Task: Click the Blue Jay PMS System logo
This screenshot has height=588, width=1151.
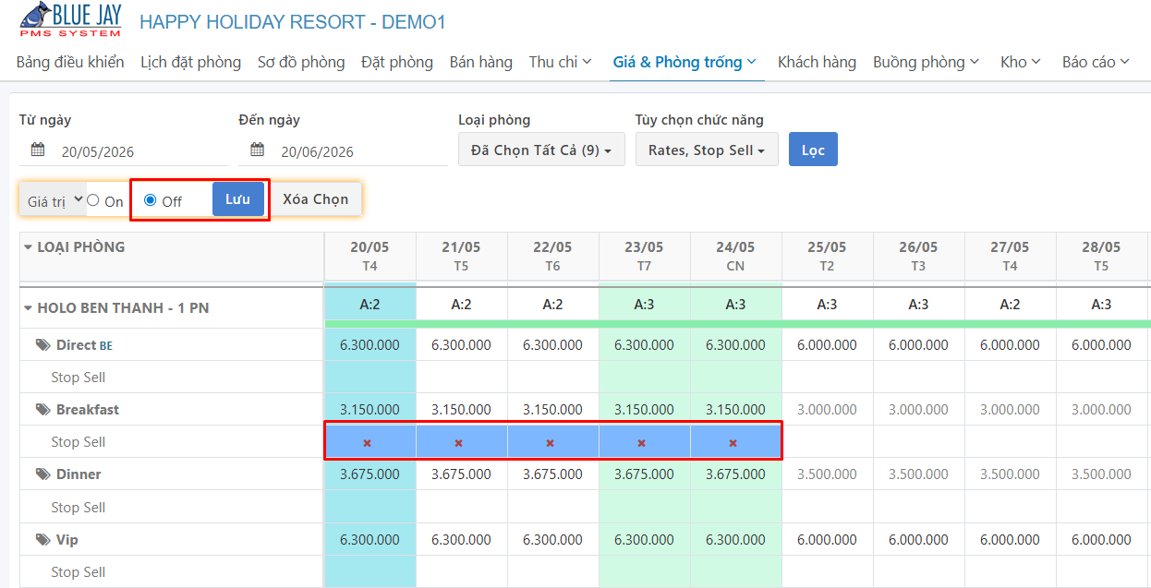Action: point(71,19)
